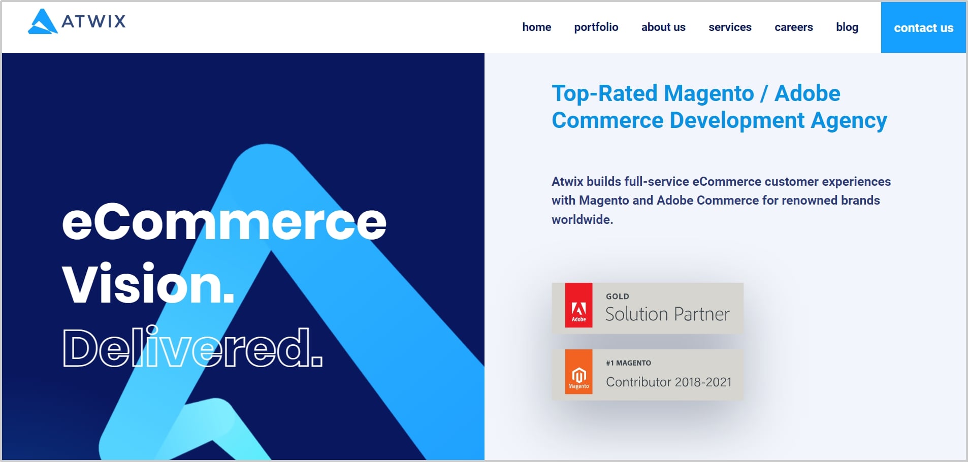Click the outlined Delivered. hero text
Screen dimensions: 969x462
(x=192, y=348)
